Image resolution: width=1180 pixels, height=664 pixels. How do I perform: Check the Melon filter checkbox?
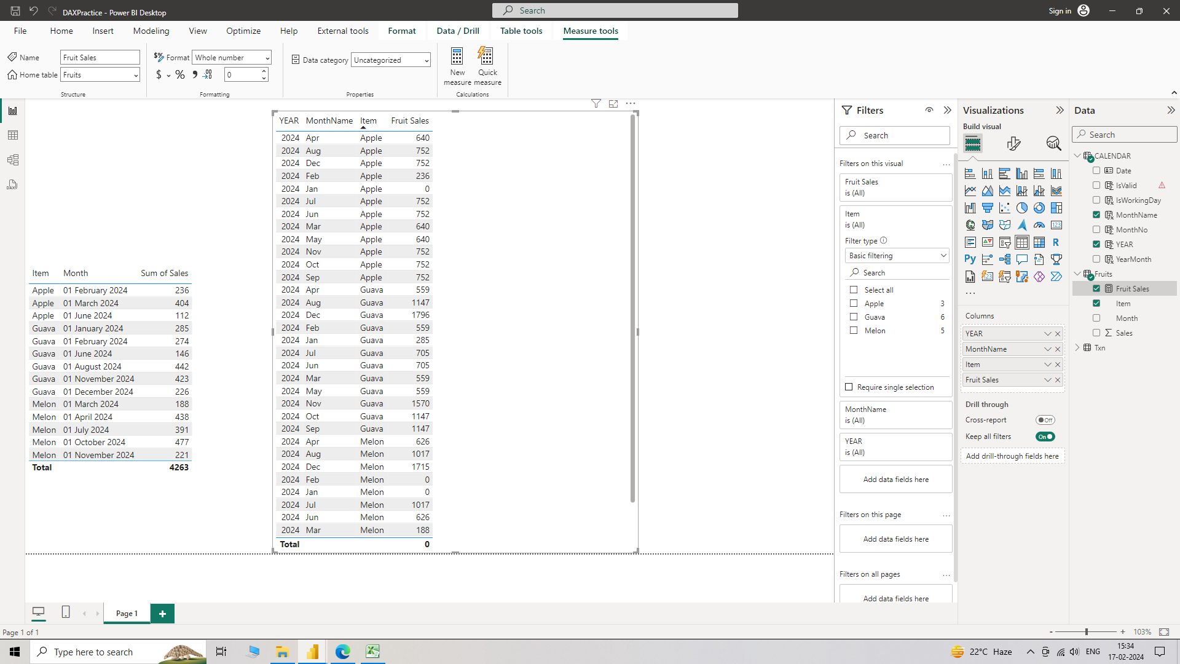click(x=854, y=330)
